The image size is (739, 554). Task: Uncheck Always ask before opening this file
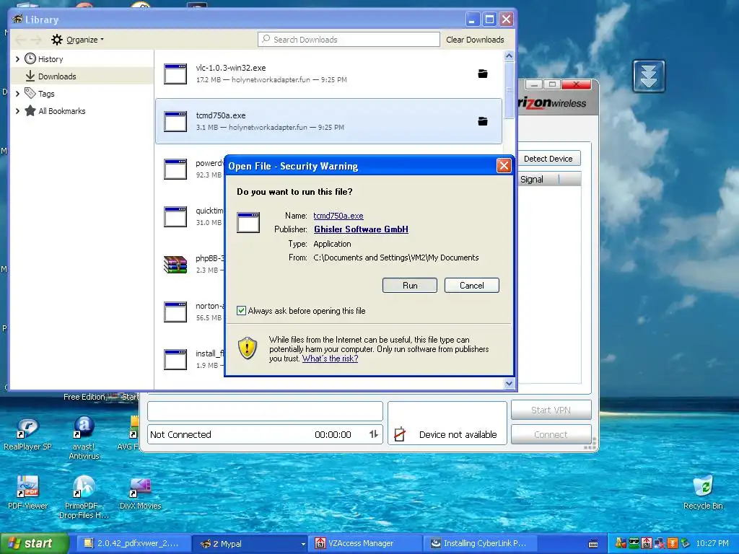[x=241, y=310]
